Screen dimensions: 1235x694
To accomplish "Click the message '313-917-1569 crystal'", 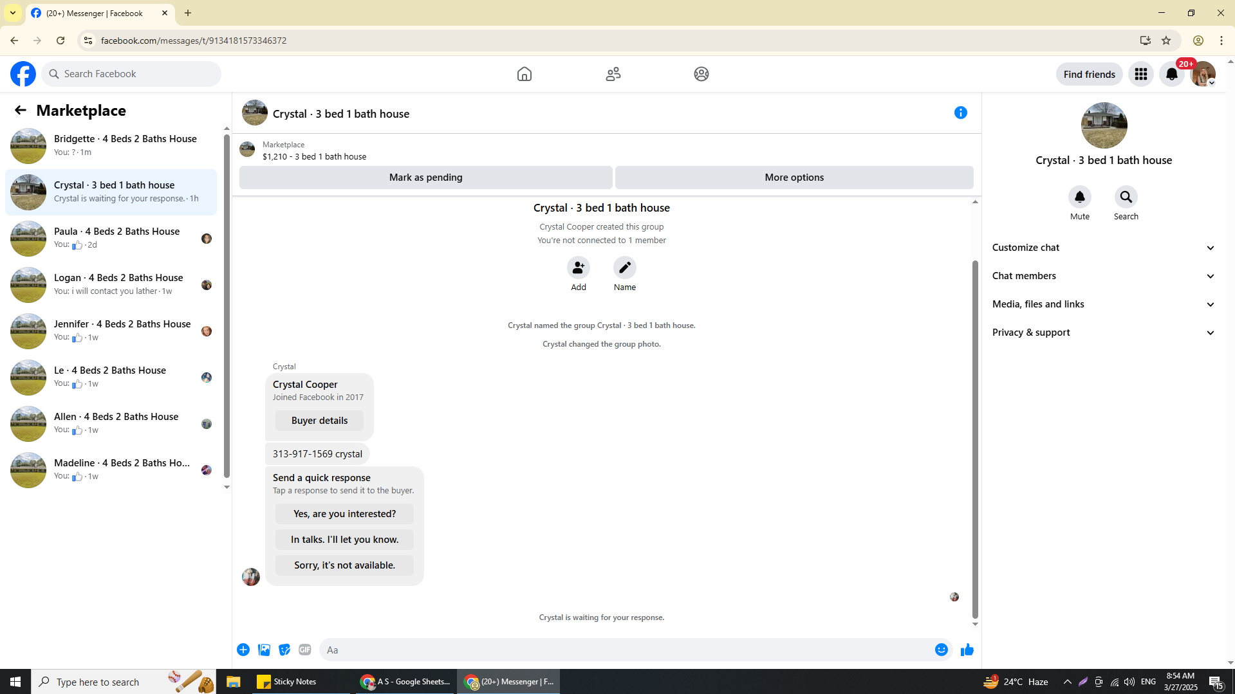I will click(317, 454).
